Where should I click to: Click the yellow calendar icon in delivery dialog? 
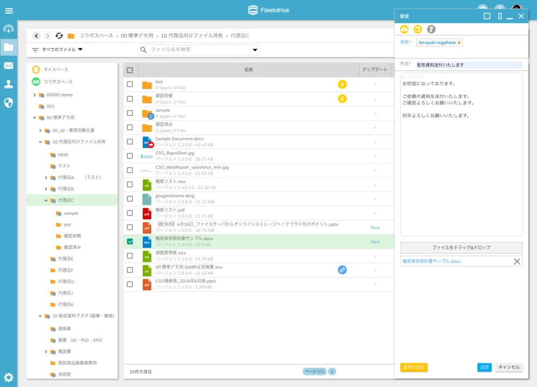tap(418, 29)
